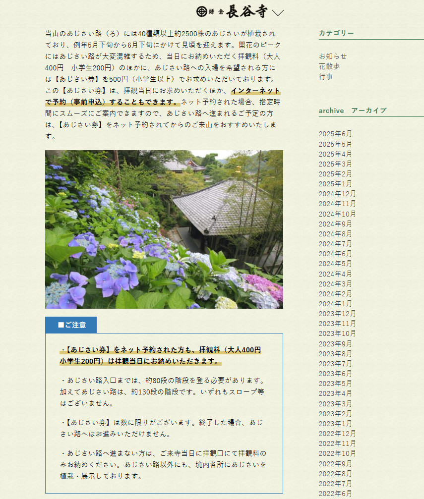Open archive 2025年6月
424x499 pixels.
pyautogui.click(x=335, y=134)
